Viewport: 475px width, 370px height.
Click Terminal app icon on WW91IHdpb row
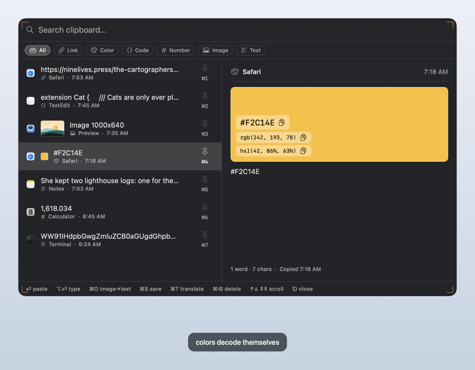(x=31, y=240)
